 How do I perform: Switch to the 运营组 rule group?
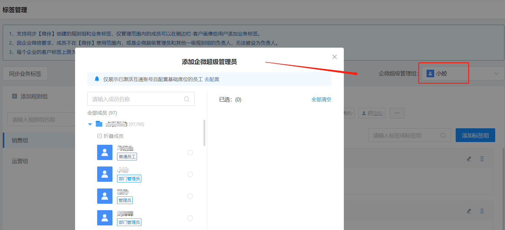[20, 161]
